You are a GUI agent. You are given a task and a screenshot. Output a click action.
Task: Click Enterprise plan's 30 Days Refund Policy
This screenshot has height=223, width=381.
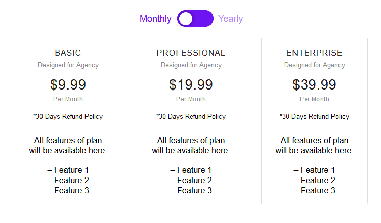pyautogui.click(x=314, y=117)
